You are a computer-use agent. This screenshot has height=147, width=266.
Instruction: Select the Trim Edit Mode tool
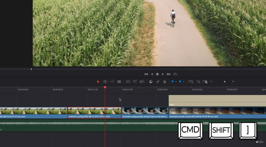pos(105,82)
